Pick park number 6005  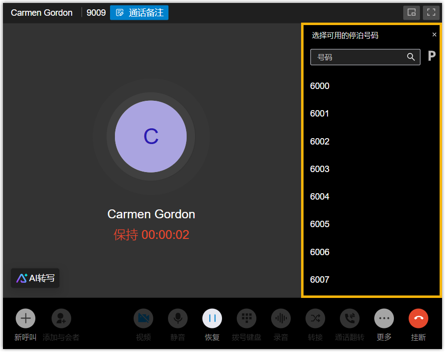(x=320, y=224)
